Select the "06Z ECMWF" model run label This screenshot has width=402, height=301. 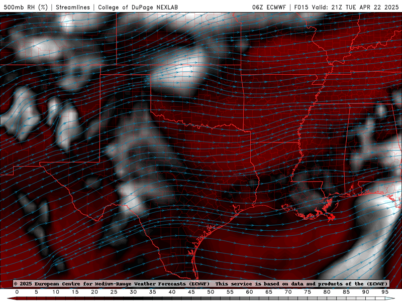(x=269, y=7)
